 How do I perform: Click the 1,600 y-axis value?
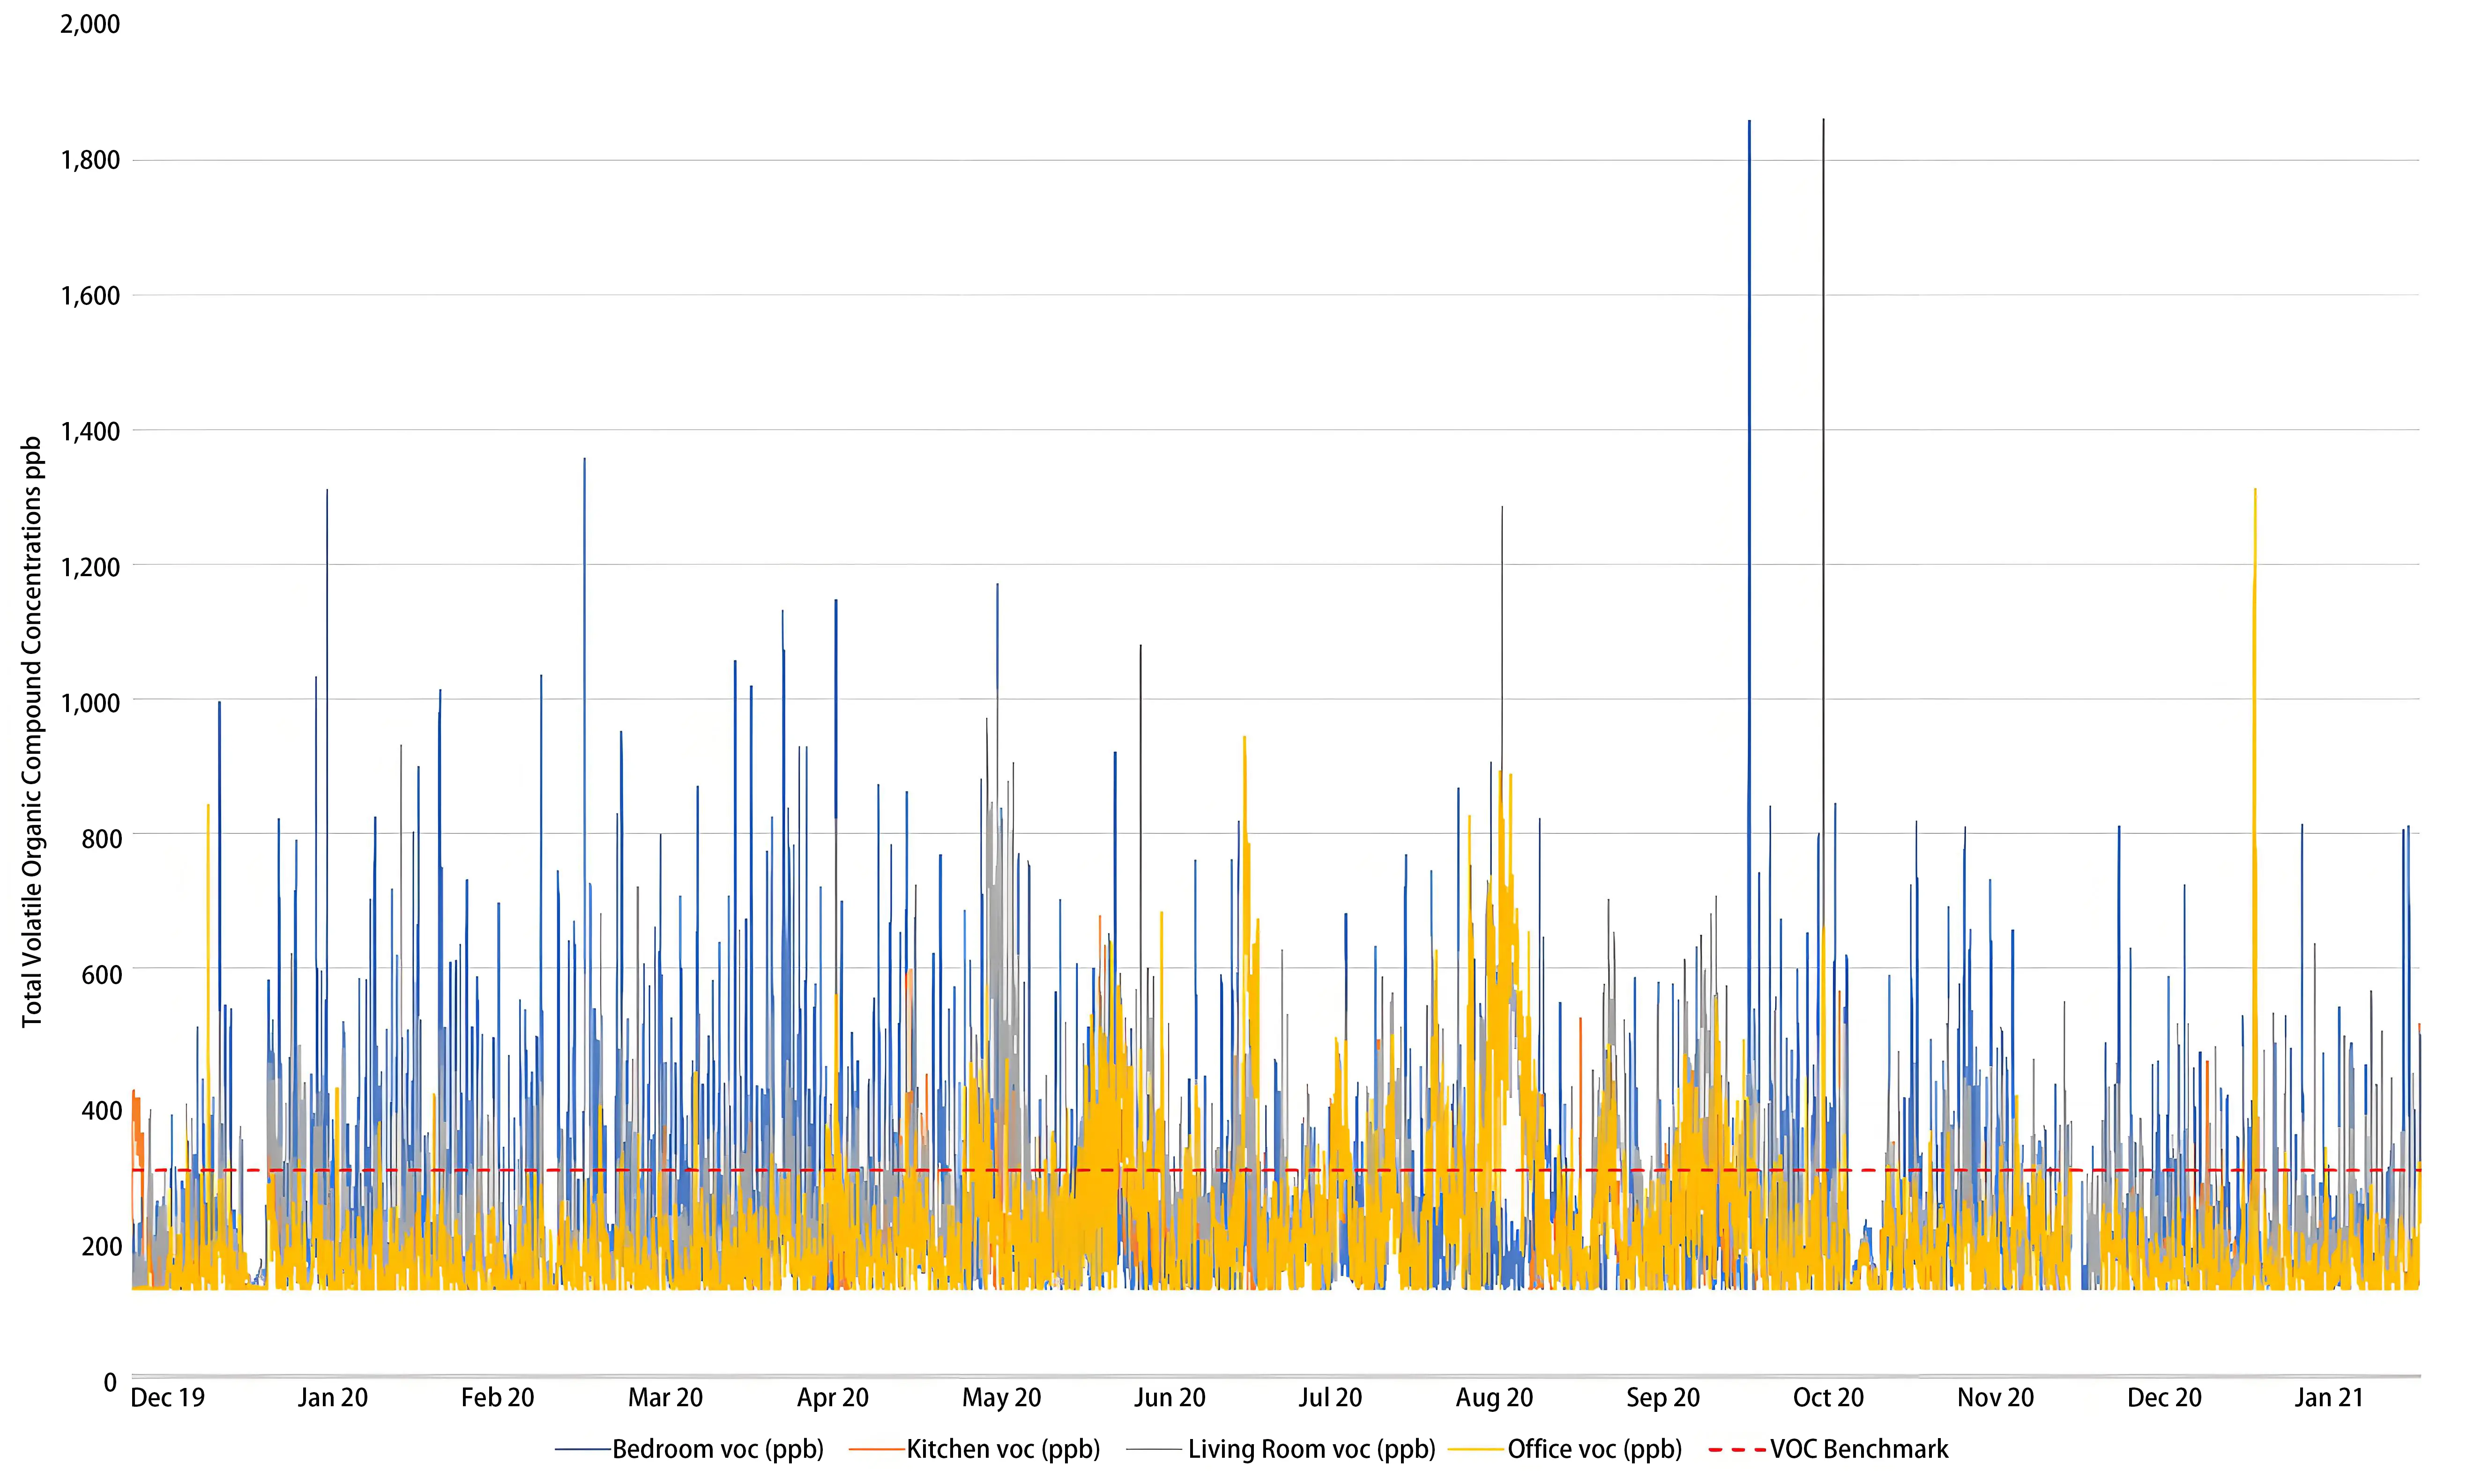[90, 296]
